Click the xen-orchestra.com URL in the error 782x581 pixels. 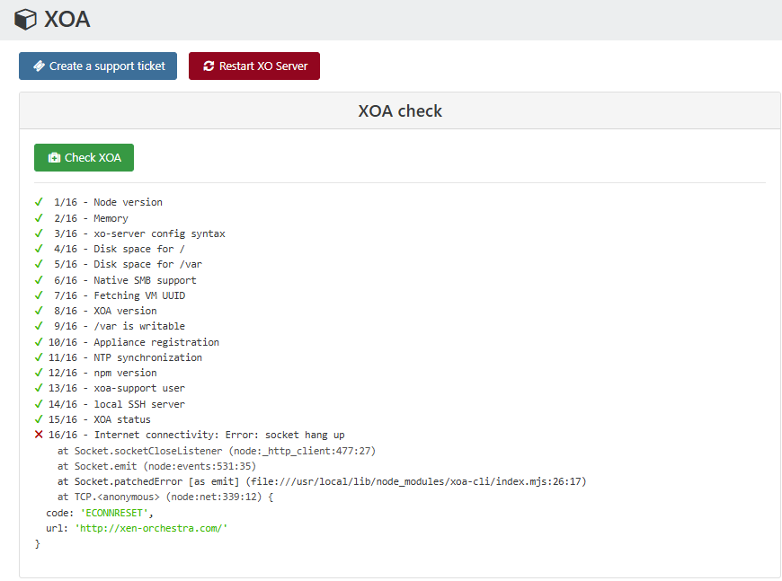151,528
